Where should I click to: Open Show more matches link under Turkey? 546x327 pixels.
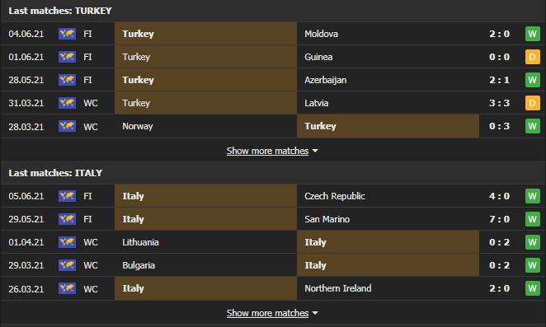(267, 151)
